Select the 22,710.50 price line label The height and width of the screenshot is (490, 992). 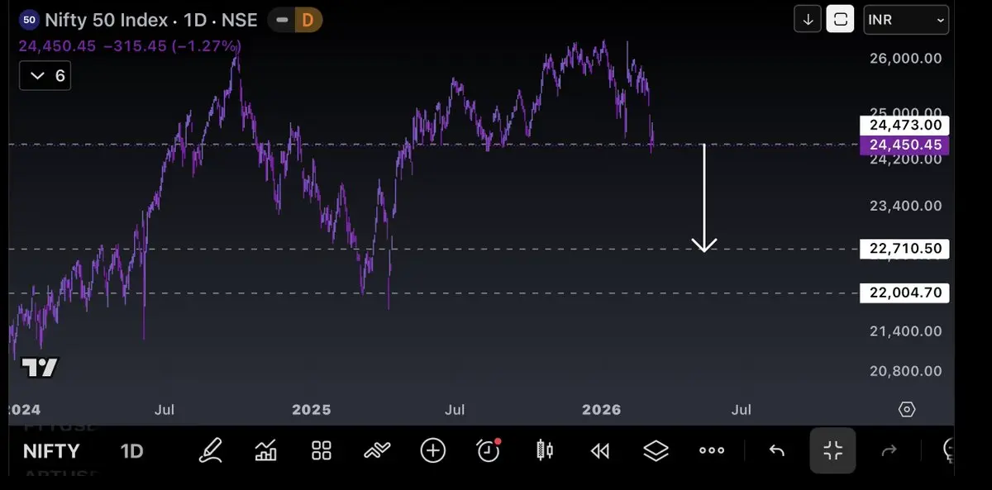click(904, 249)
